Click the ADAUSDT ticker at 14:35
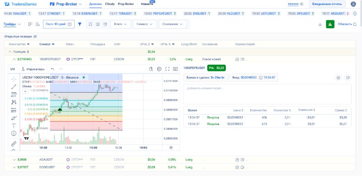The height and width of the screenshot is (176, 362). (x=17, y=14)
